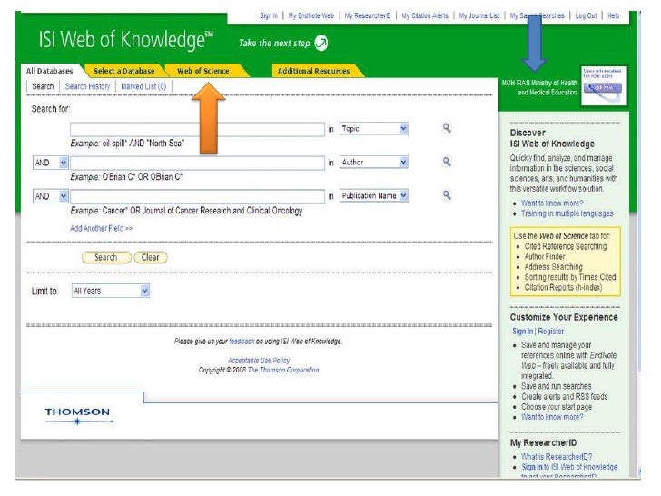The width and height of the screenshot is (661, 496).
Task: Click Log Out link
Action: 586,15
